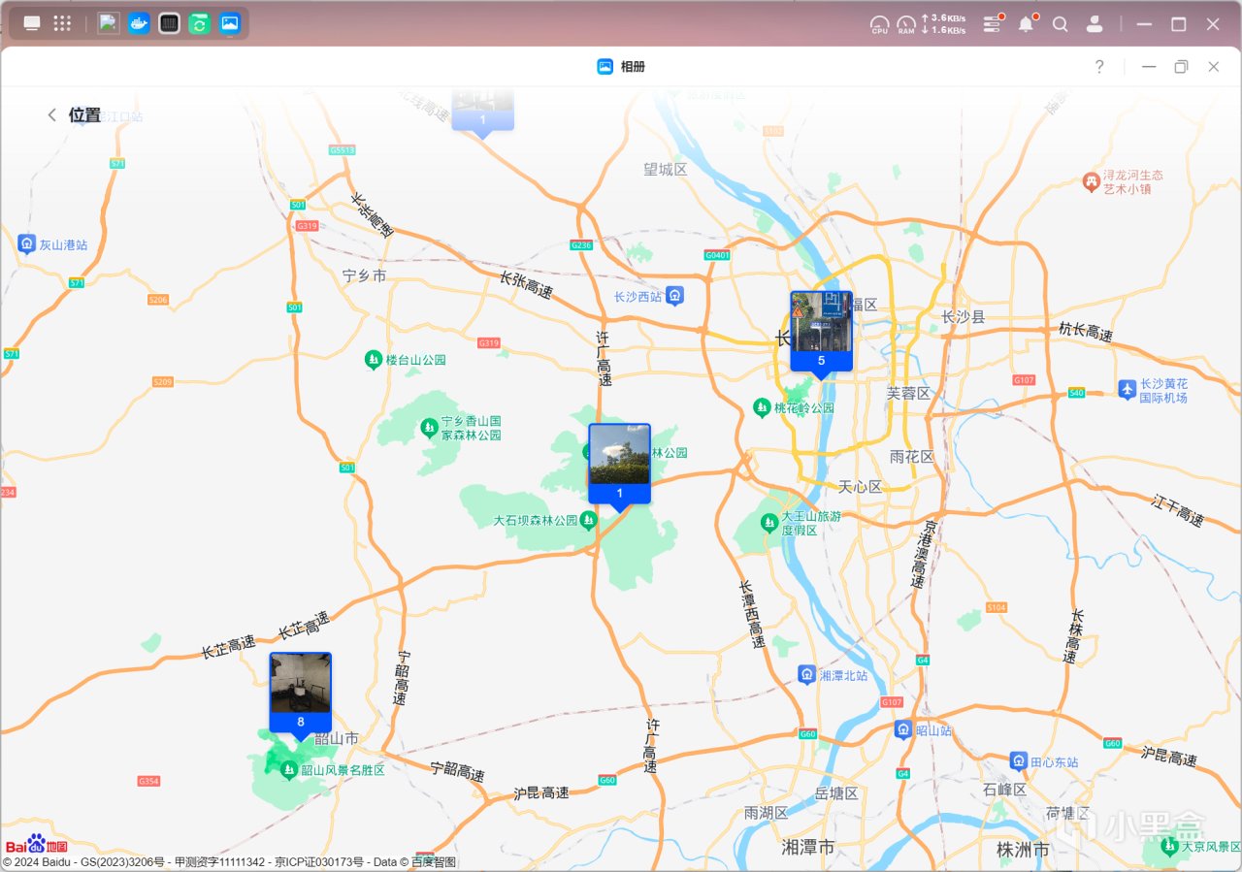Screen dimensions: 1242x872
Task: Open the help question mark in 相册 window
Action: tap(1099, 66)
